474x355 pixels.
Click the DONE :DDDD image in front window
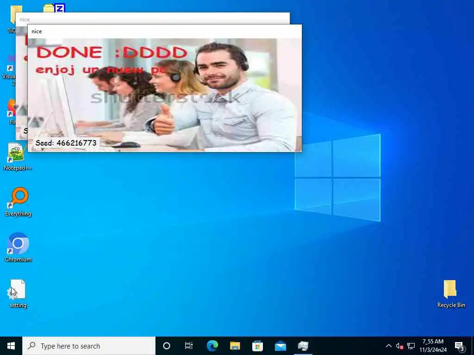[164, 95]
